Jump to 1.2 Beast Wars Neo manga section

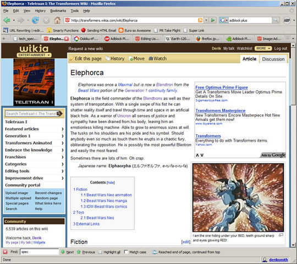[104, 201]
